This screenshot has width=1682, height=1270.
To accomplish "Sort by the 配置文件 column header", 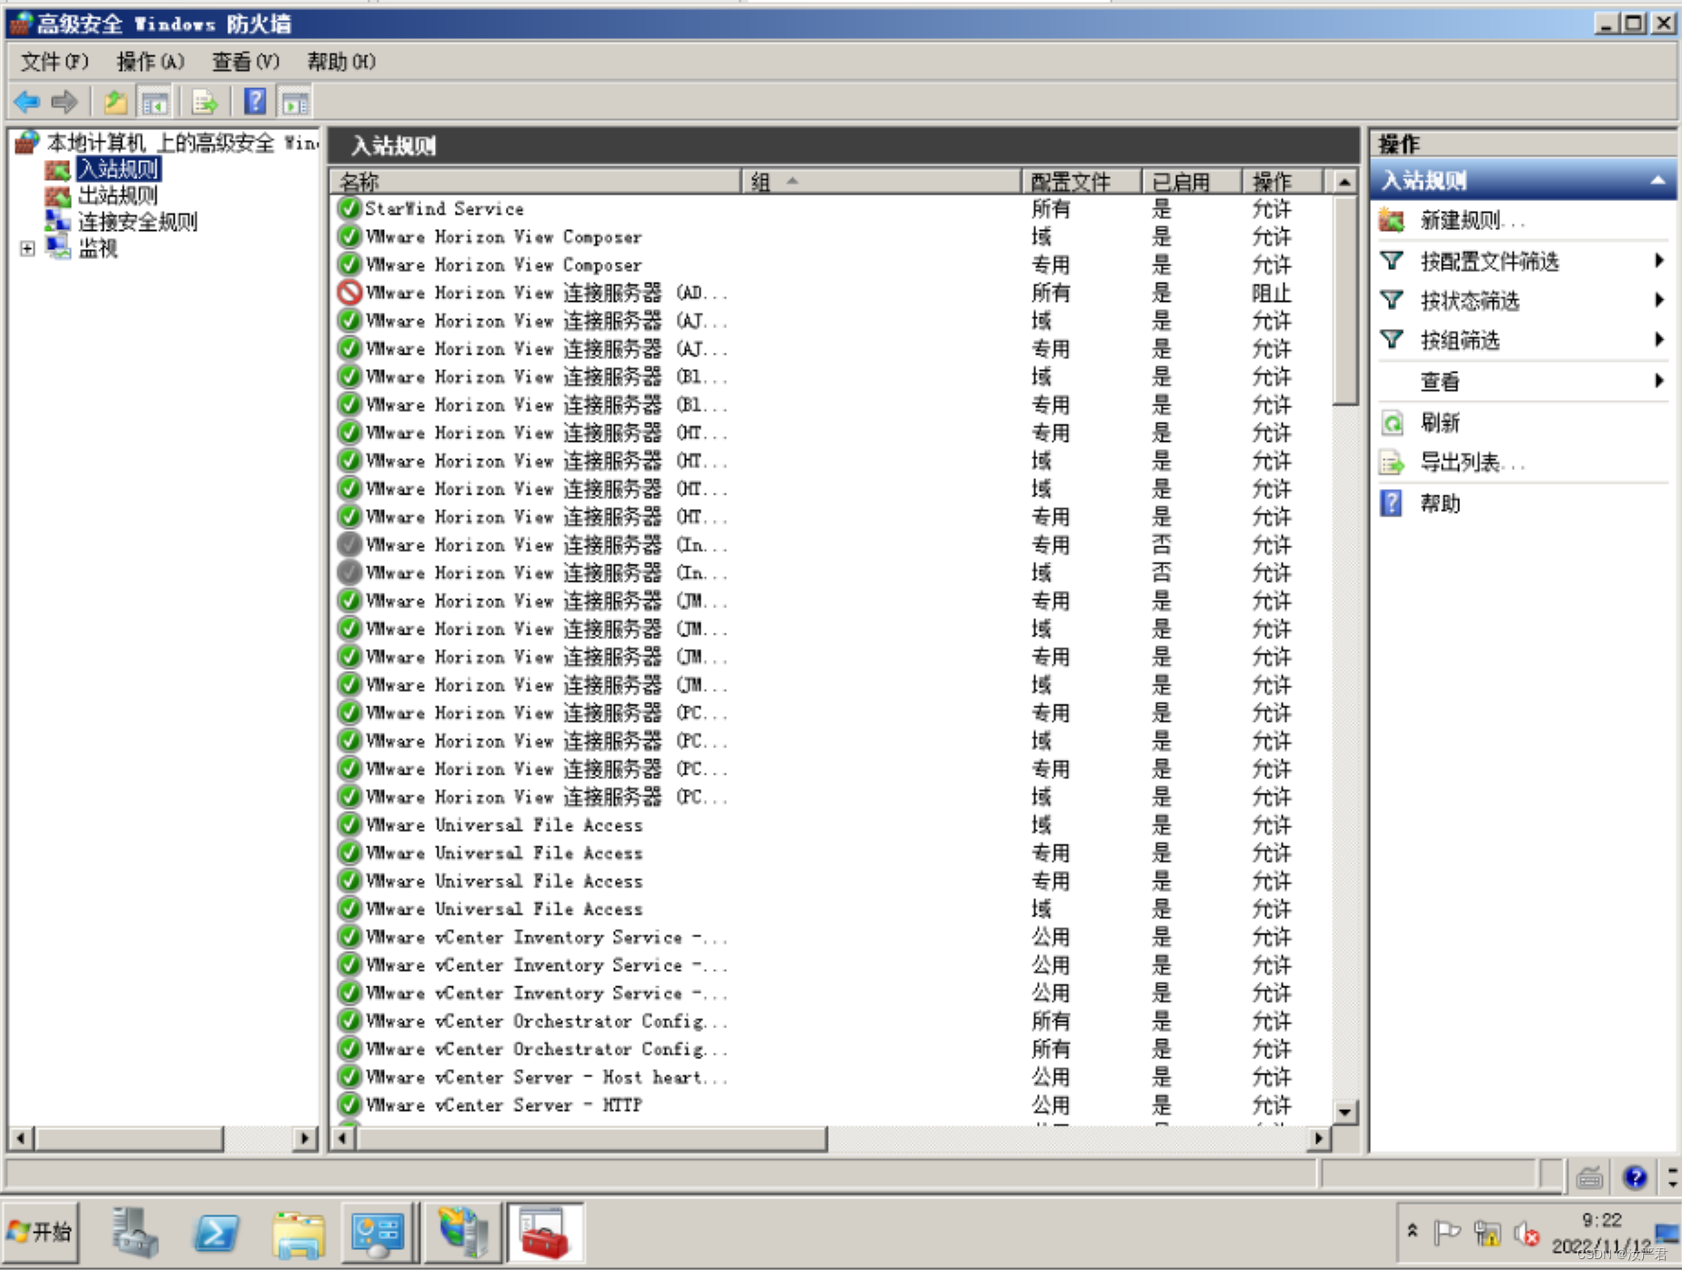I will pyautogui.click(x=1082, y=182).
